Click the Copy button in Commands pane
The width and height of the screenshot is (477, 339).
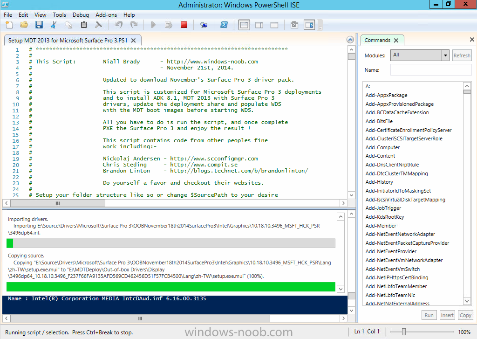pyautogui.click(x=465, y=315)
